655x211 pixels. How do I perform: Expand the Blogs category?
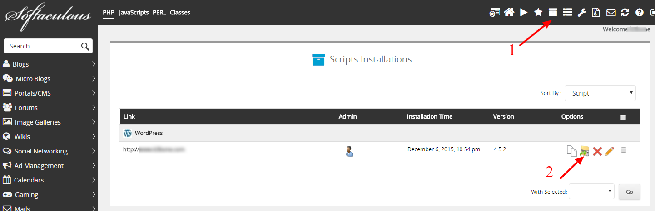tap(49, 64)
